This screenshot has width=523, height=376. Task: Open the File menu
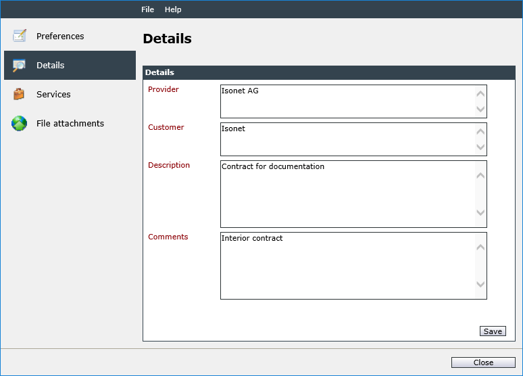click(x=147, y=9)
